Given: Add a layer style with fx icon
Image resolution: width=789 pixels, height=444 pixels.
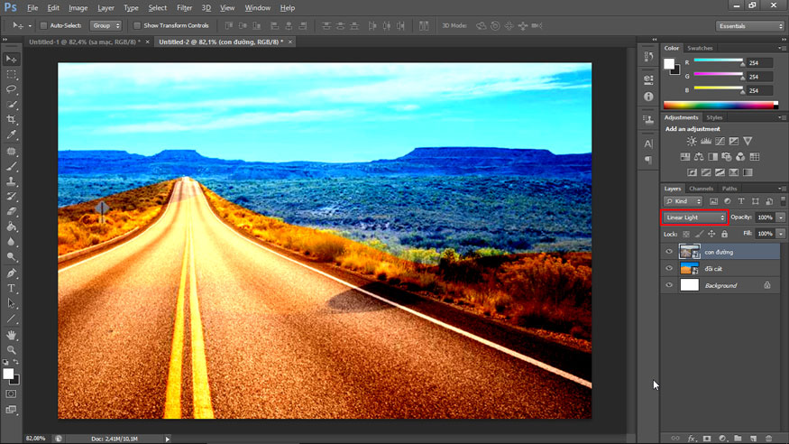Looking at the screenshot, I should click(693, 439).
